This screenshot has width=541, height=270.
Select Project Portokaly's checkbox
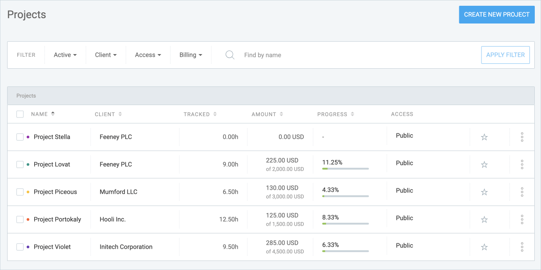click(x=20, y=219)
